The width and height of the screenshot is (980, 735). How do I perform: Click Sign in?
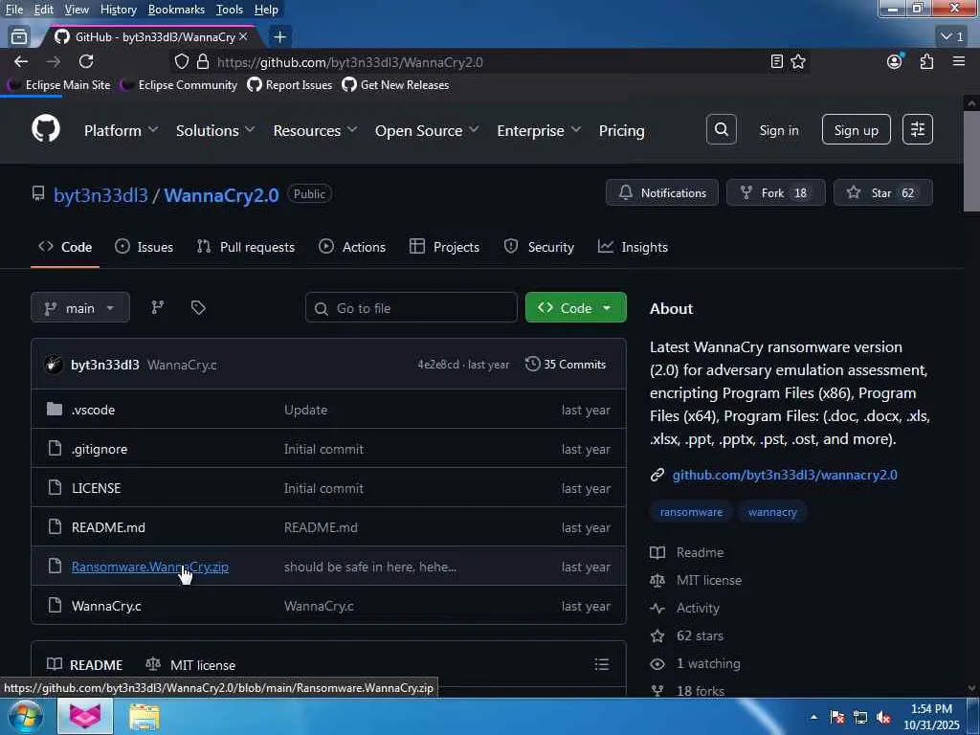click(779, 130)
